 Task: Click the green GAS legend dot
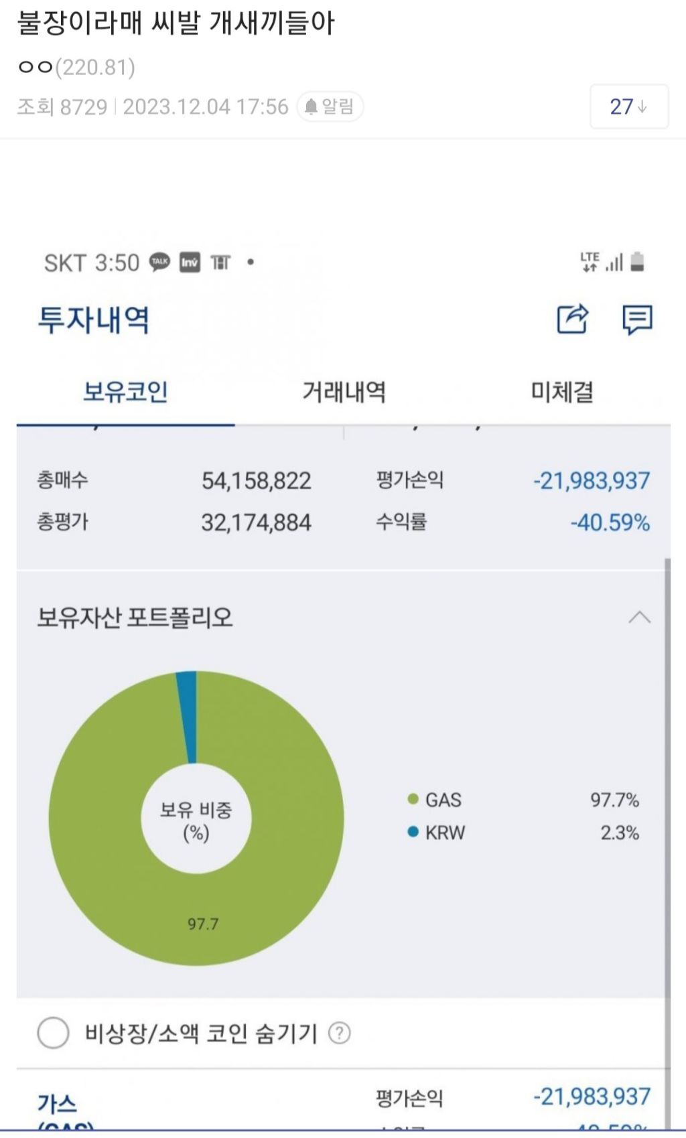413,799
